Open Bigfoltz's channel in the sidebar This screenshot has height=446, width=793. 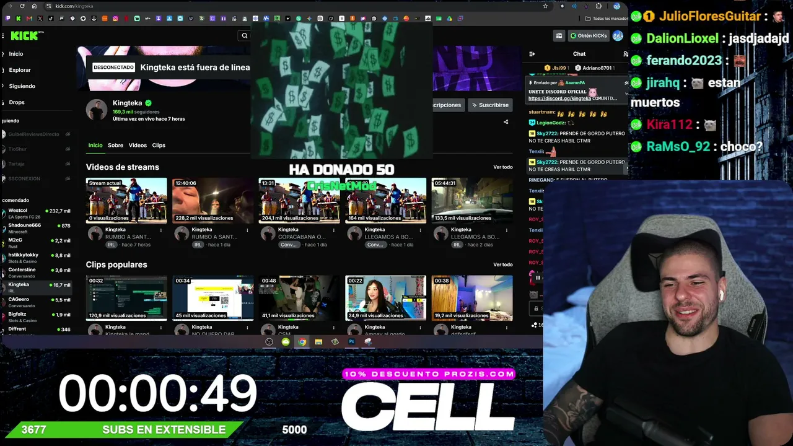37,317
